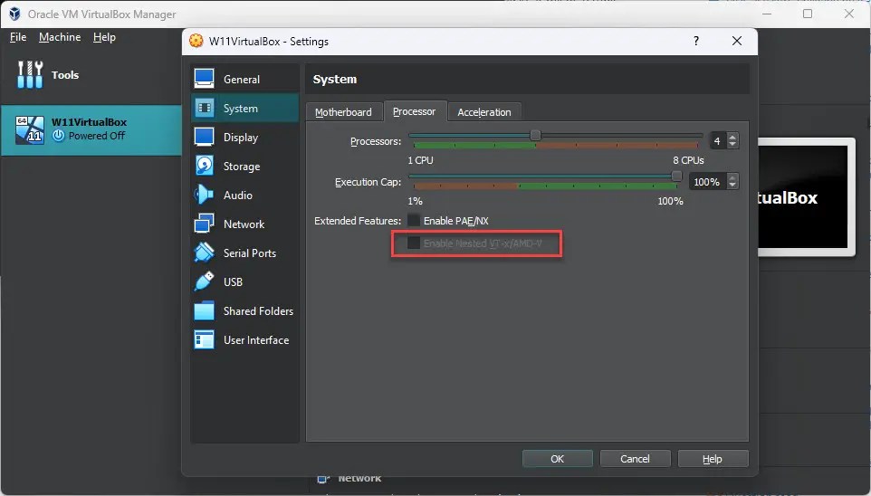871x496 pixels.
Task: Click the OK button
Action: (557, 459)
